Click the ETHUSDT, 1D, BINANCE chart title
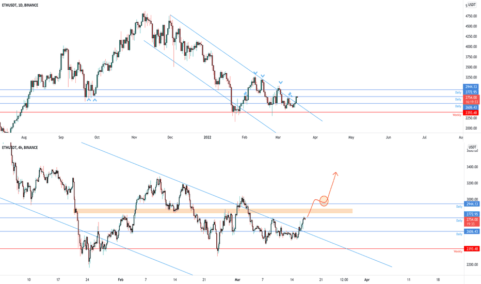This screenshot has height=284, width=481. 20,5
